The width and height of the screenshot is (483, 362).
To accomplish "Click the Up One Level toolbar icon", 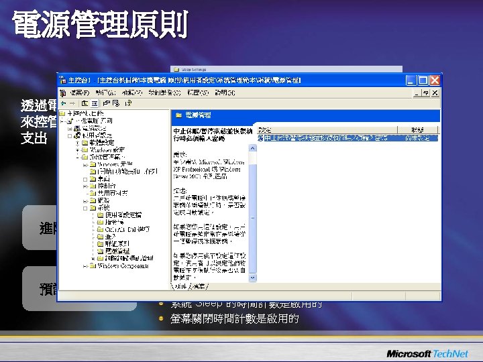I will click(85, 103).
